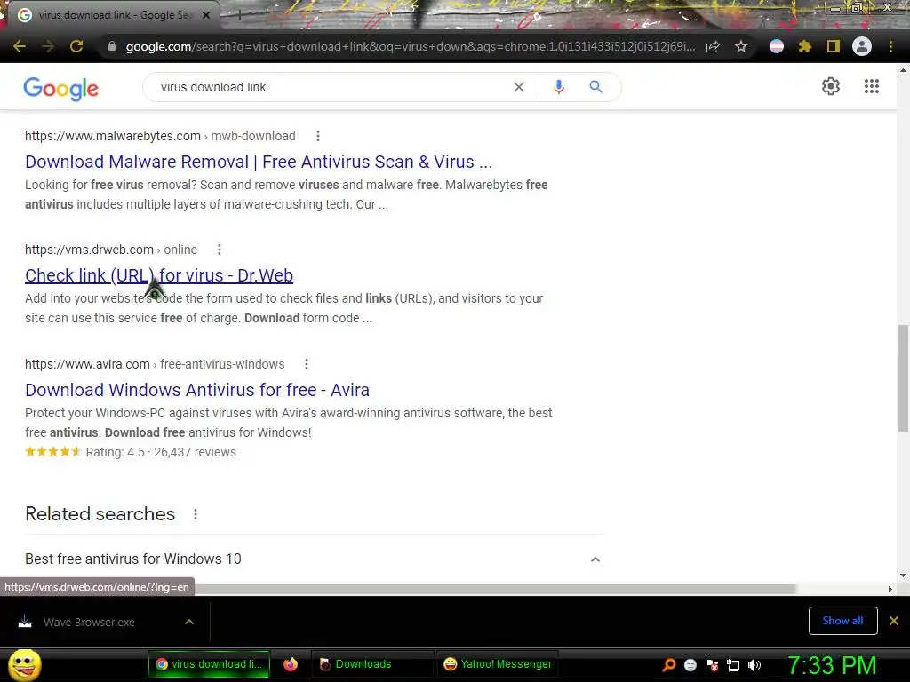
Task: Open options for the Dr.Web result
Action: [x=219, y=250]
